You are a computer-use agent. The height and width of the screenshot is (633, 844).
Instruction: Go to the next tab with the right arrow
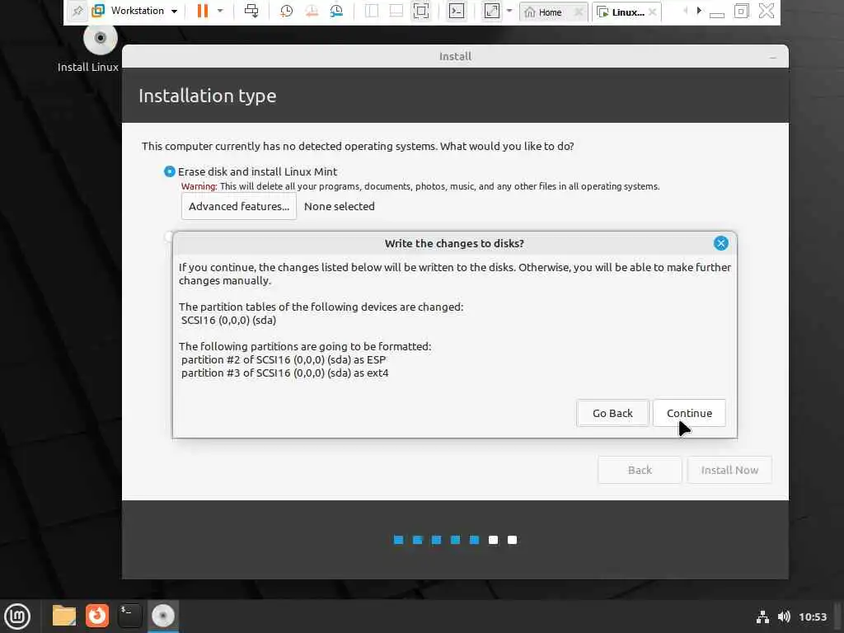pyautogui.click(x=699, y=11)
